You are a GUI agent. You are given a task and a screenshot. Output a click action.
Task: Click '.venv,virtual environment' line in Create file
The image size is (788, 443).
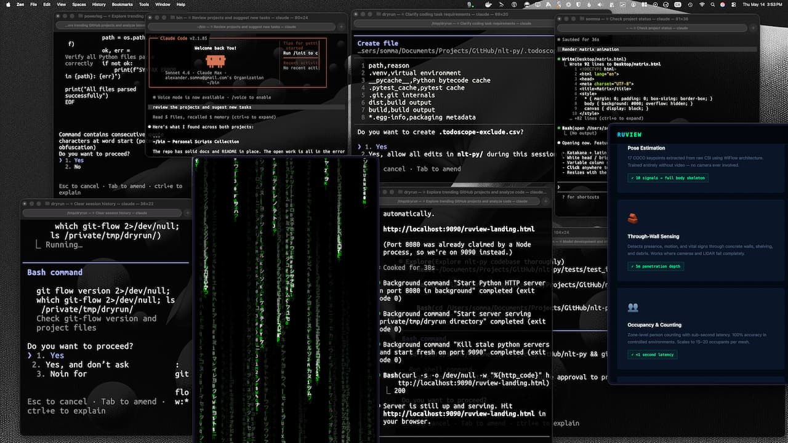click(414, 73)
